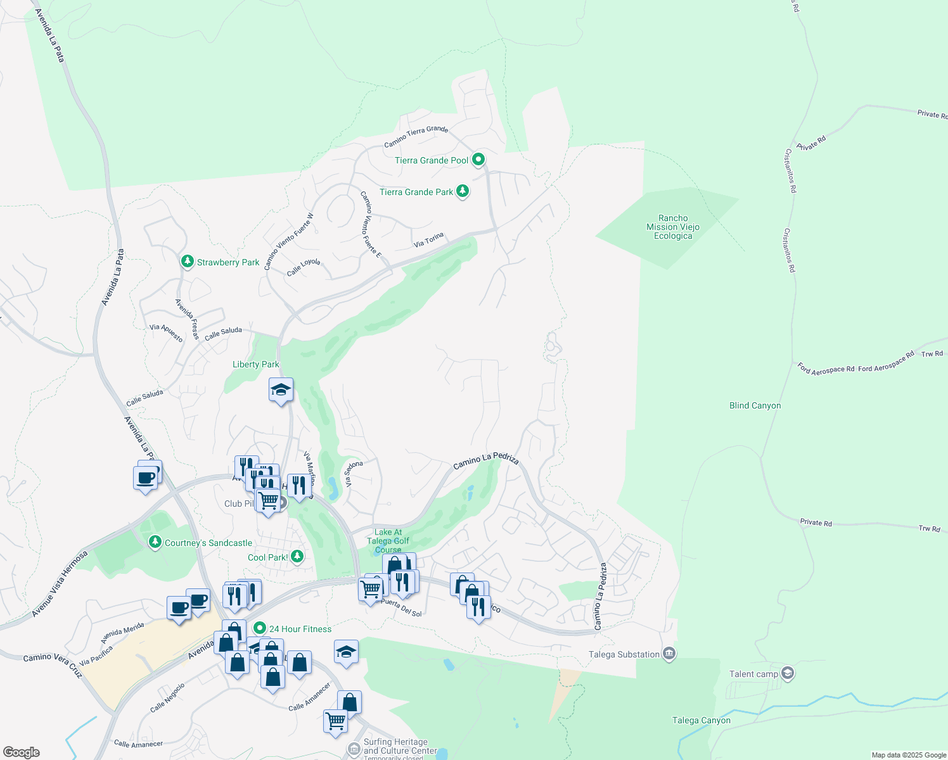Click the Lake At Talega Golf Course label
Screen dimensions: 948x760
click(x=388, y=541)
